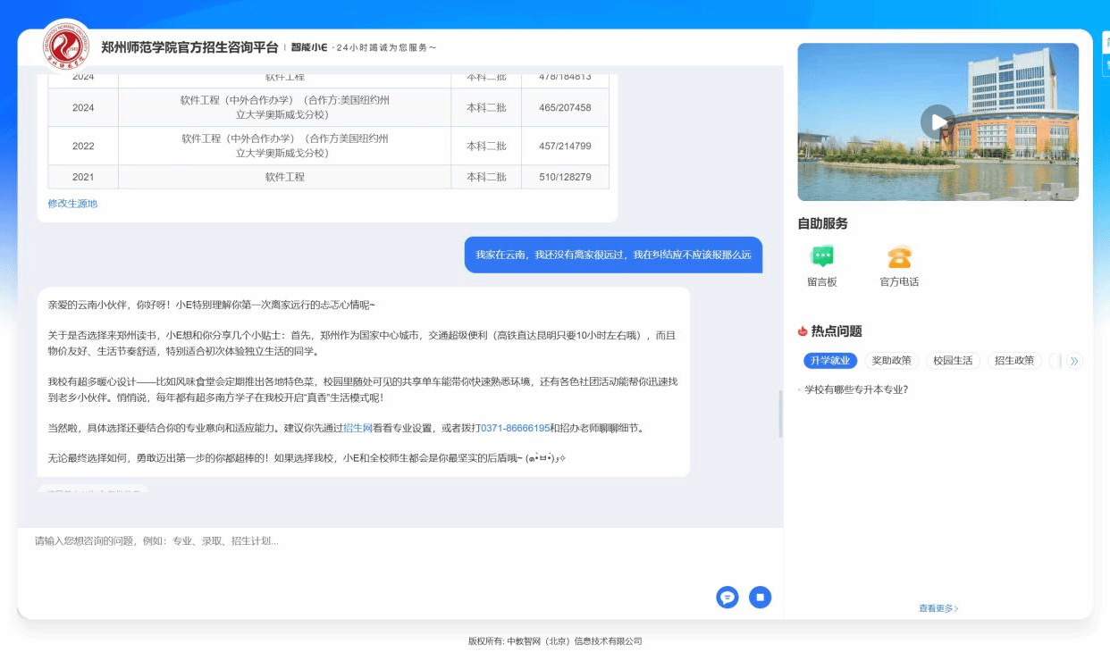Click the 修改生源地 link

72,204
